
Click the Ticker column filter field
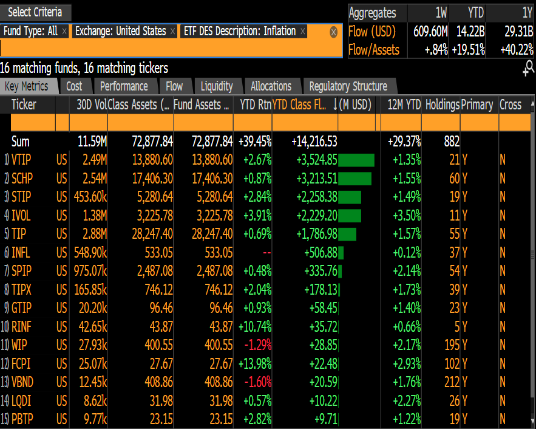coord(33,123)
